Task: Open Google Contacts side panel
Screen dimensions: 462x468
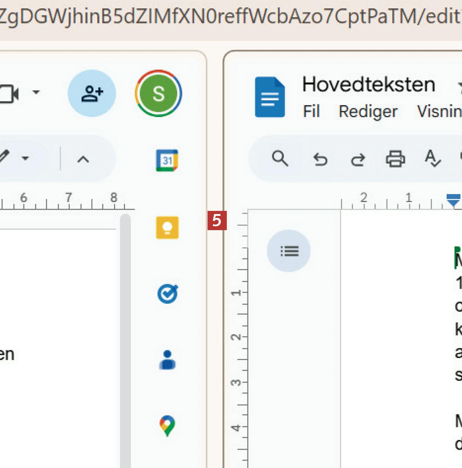Action: tap(167, 360)
